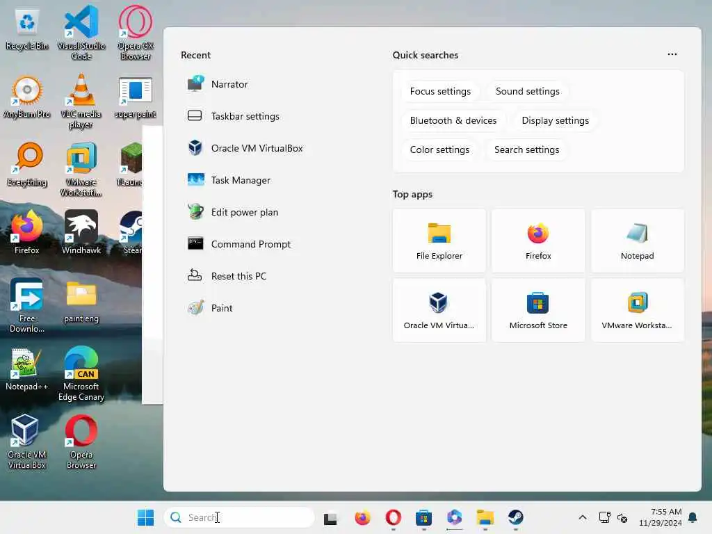
Task: Open Copilot icon on the taskbar
Action: (454, 517)
